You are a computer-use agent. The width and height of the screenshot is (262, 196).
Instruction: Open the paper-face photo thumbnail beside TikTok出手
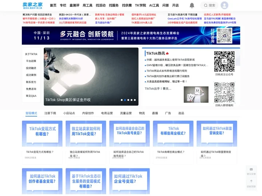click(x=196, y=94)
